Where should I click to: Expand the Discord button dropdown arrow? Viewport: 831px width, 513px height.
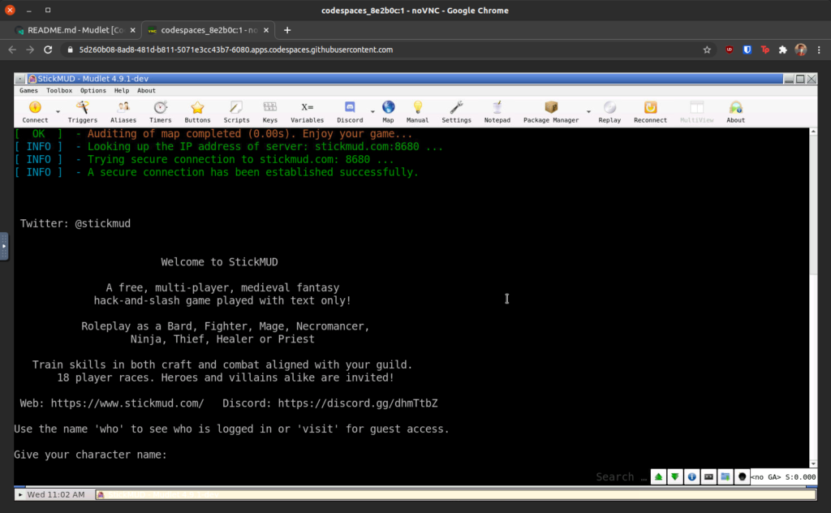tap(372, 112)
